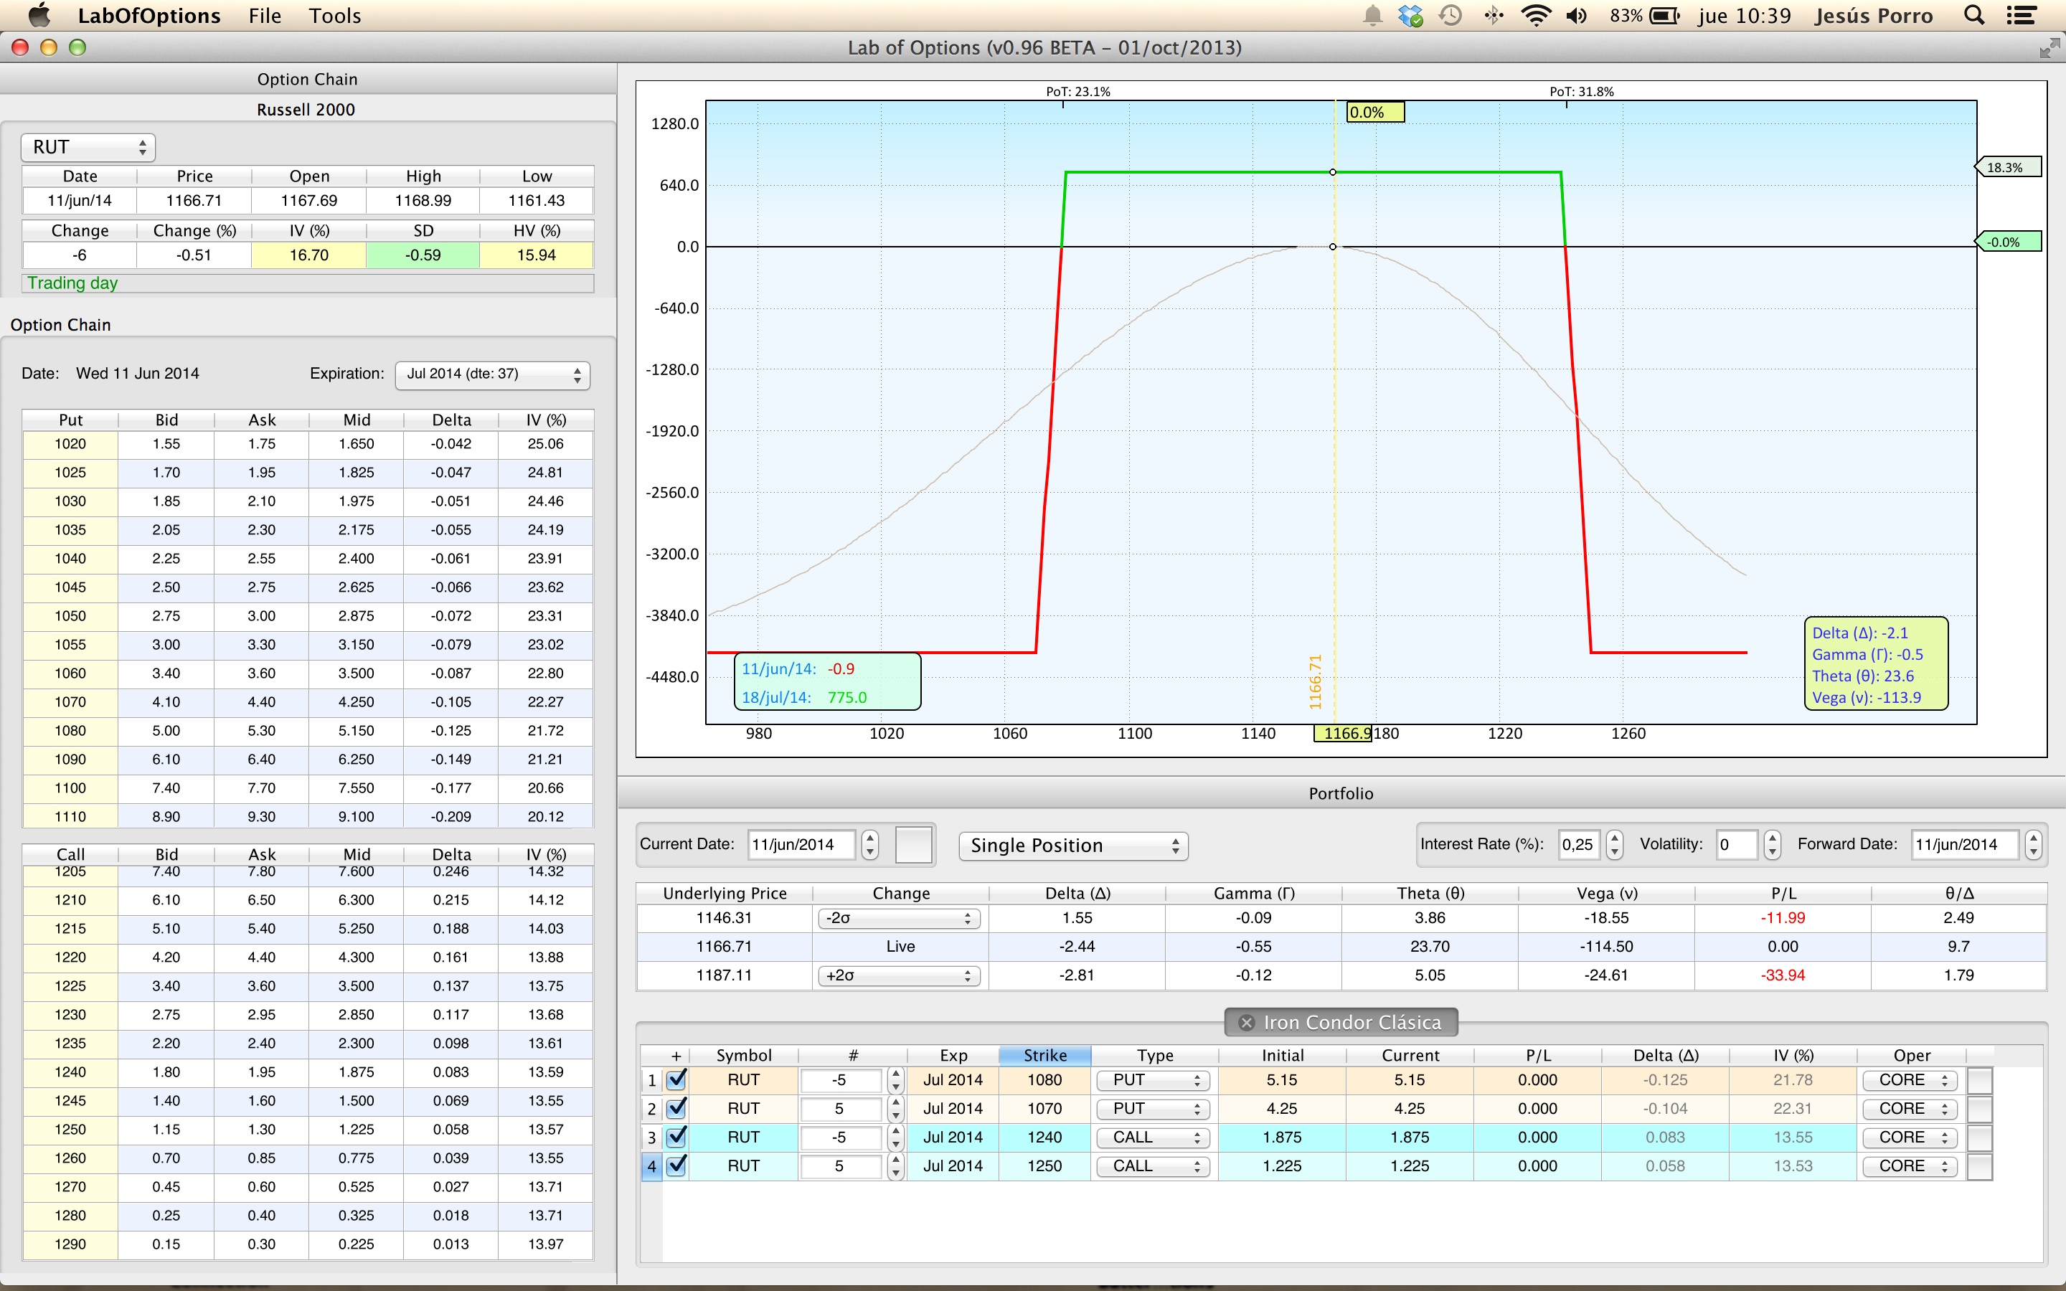Open the RUT symbol dropdown
2066x1291 pixels.
(x=88, y=147)
